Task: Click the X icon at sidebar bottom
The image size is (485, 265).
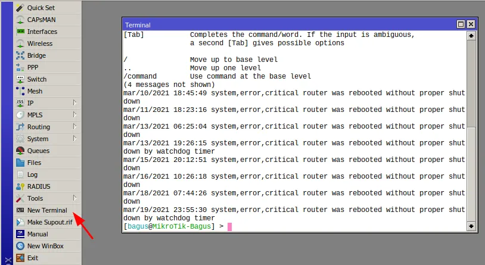Action: pos(8,261)
